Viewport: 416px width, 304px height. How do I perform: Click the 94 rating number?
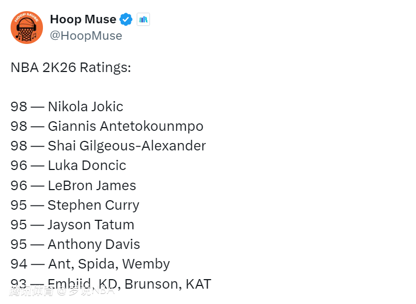19,264
